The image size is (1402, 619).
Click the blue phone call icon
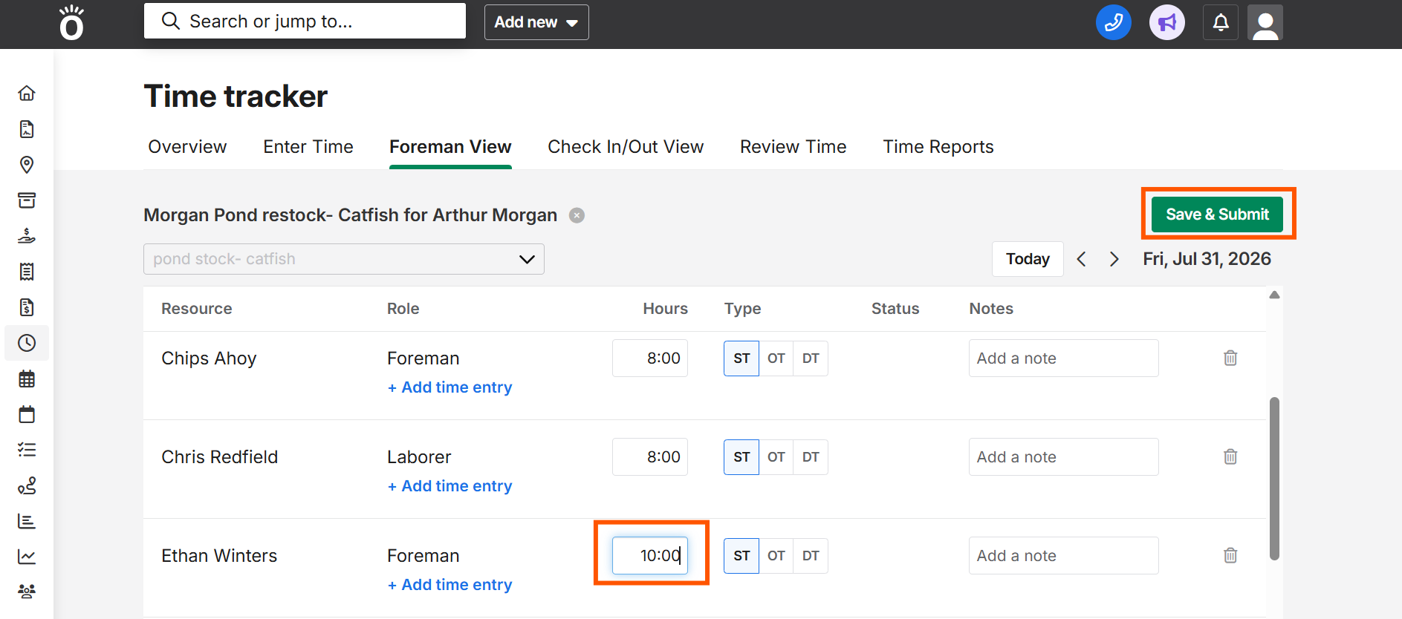1114,22
